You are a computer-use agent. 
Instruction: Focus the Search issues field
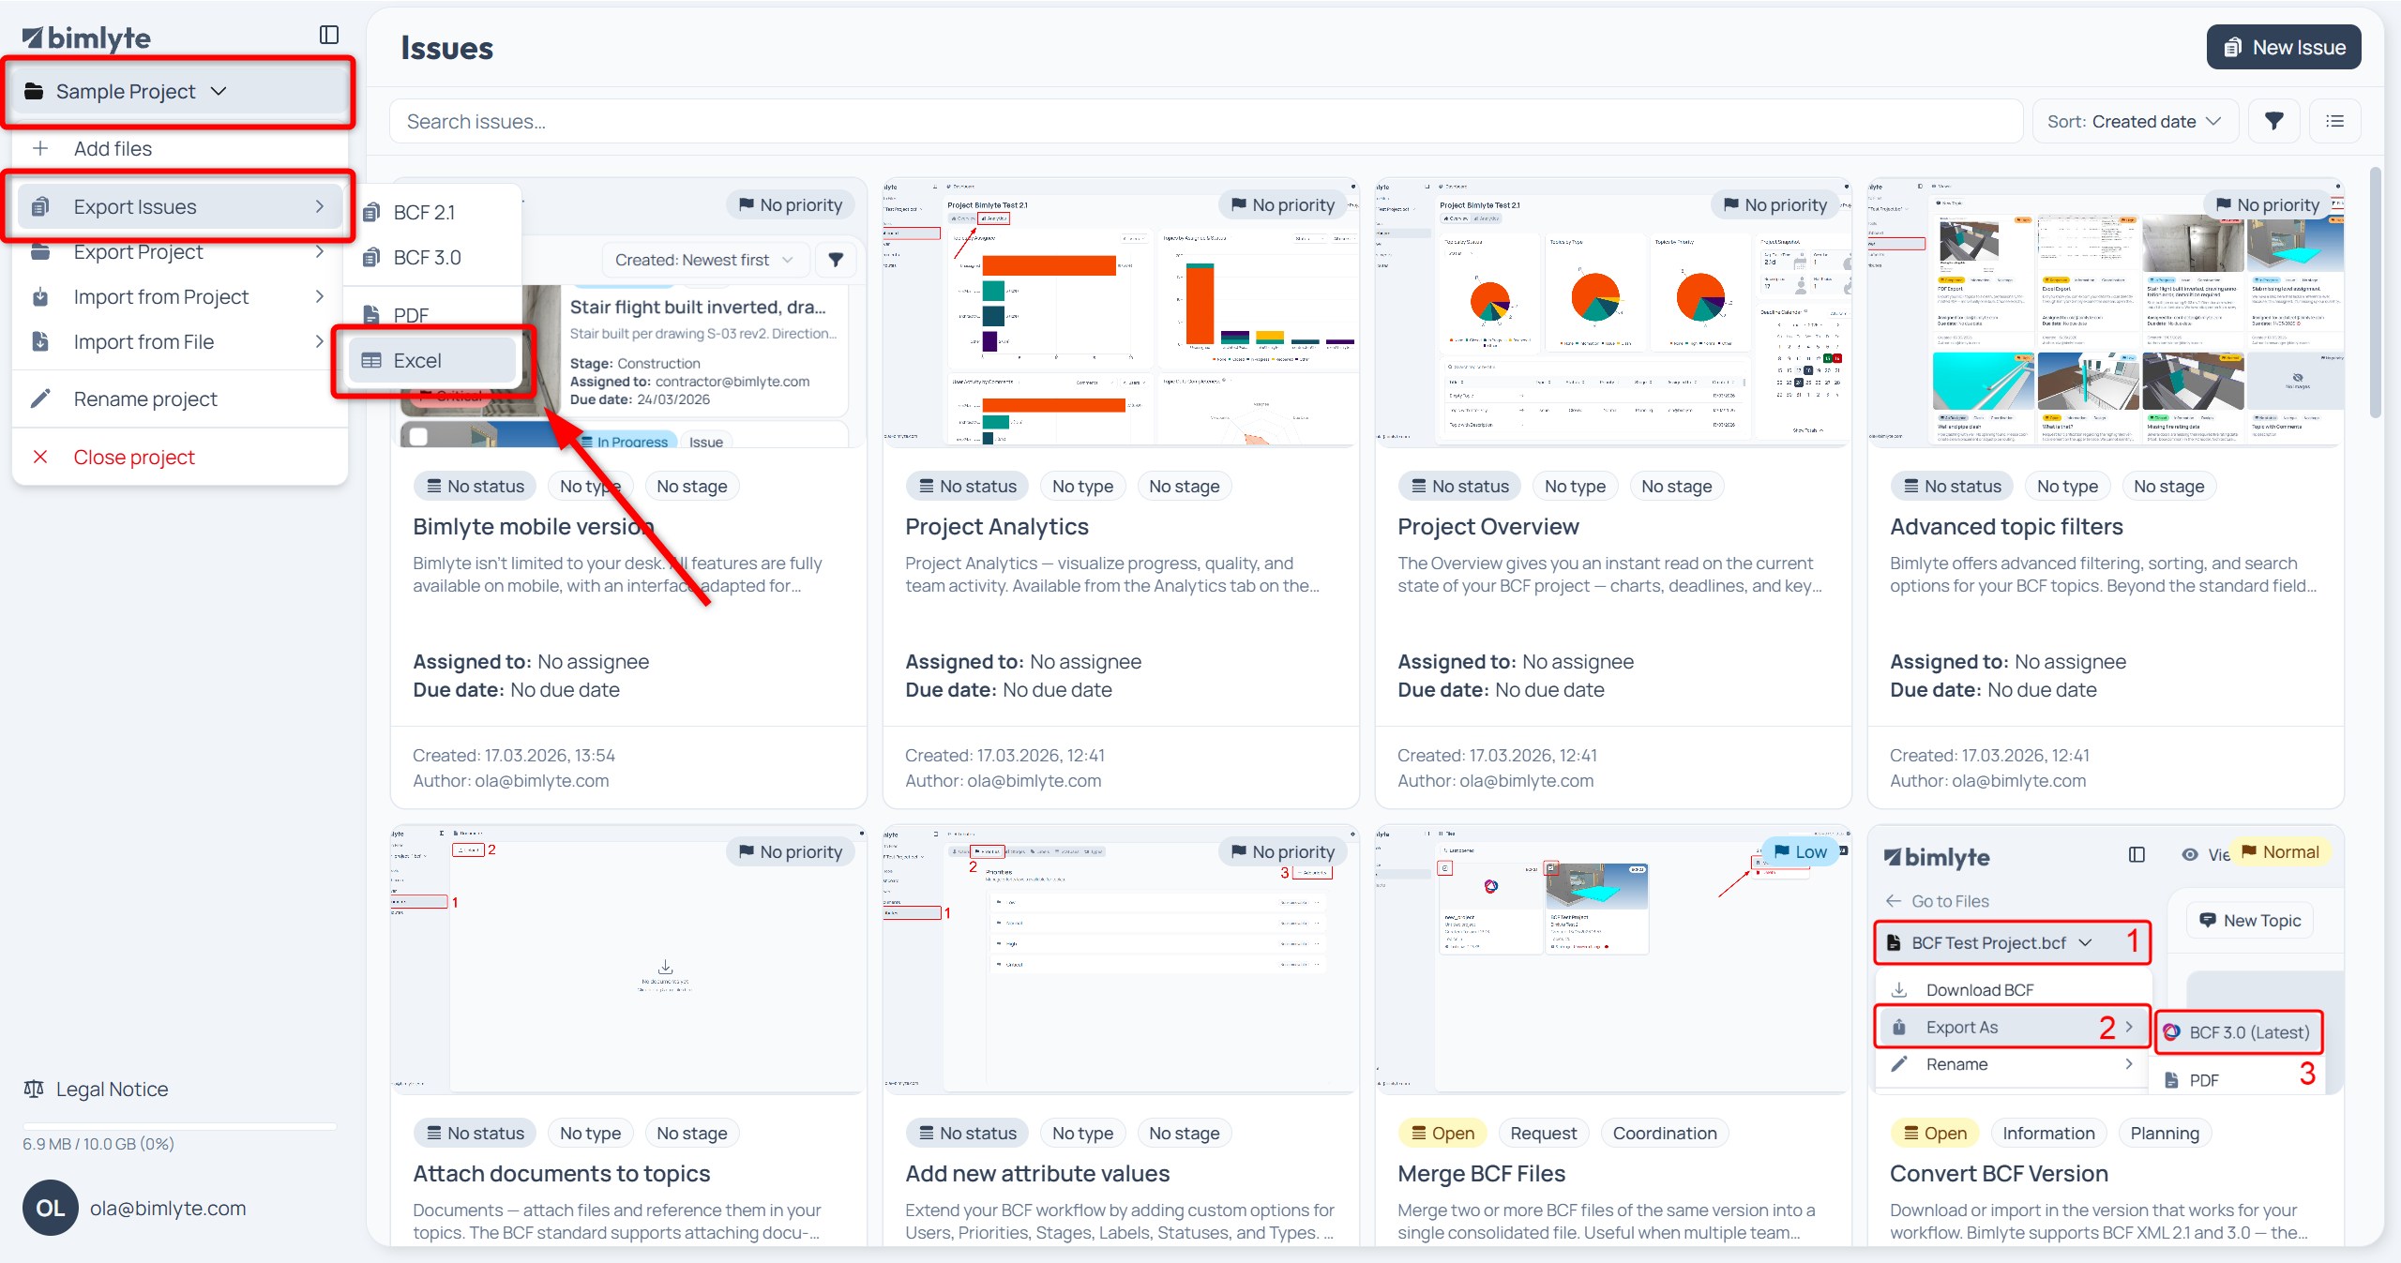click(1206, 121)
